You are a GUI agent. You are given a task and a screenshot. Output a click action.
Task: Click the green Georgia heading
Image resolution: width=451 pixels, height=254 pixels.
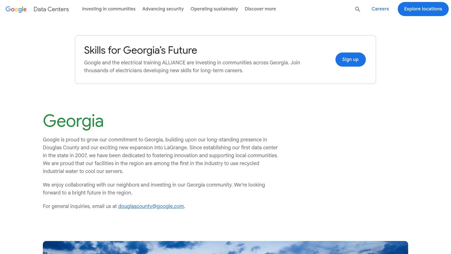pyautogui.click(x=73, y=121)
